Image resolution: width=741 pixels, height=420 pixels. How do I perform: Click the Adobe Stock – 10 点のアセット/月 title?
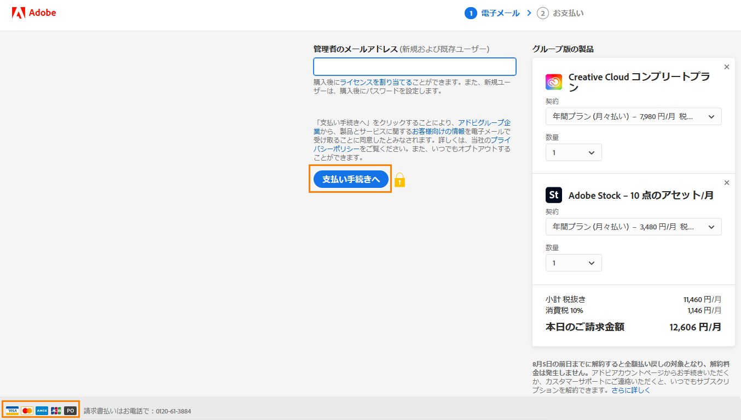[641, 196]
